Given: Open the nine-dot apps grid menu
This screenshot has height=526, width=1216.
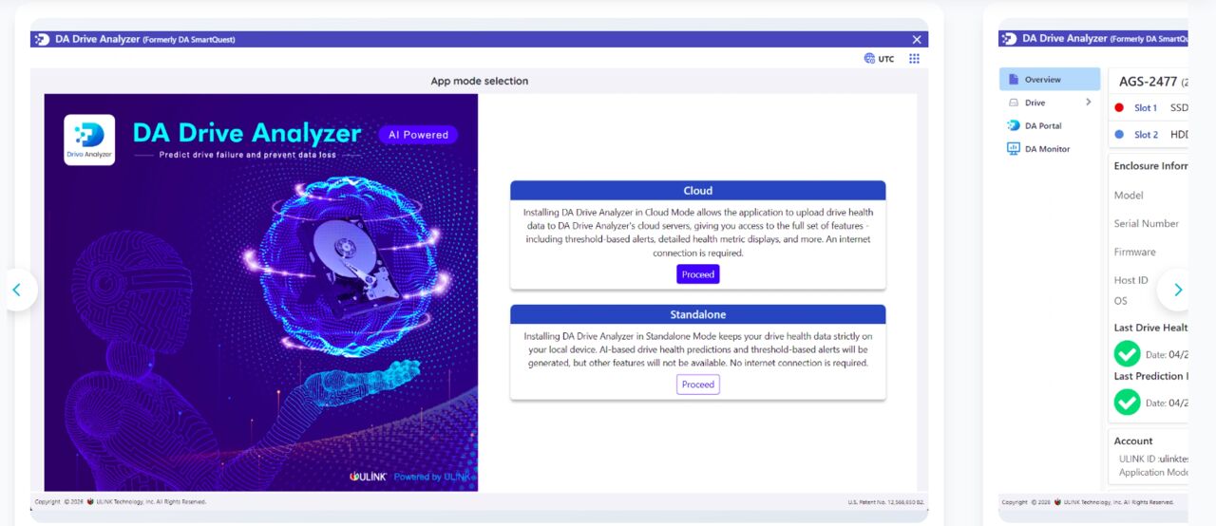Looking at the screenshot, I should [x=914, y=59].
